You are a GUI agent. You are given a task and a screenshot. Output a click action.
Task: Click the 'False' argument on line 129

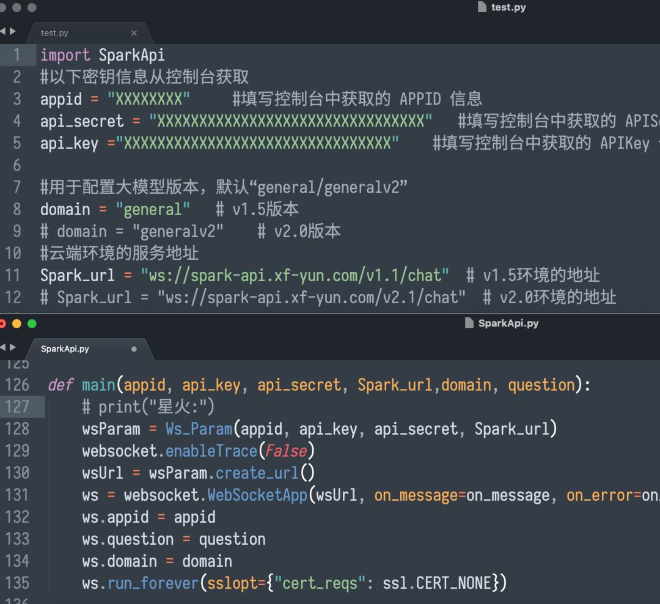[286, 451]
